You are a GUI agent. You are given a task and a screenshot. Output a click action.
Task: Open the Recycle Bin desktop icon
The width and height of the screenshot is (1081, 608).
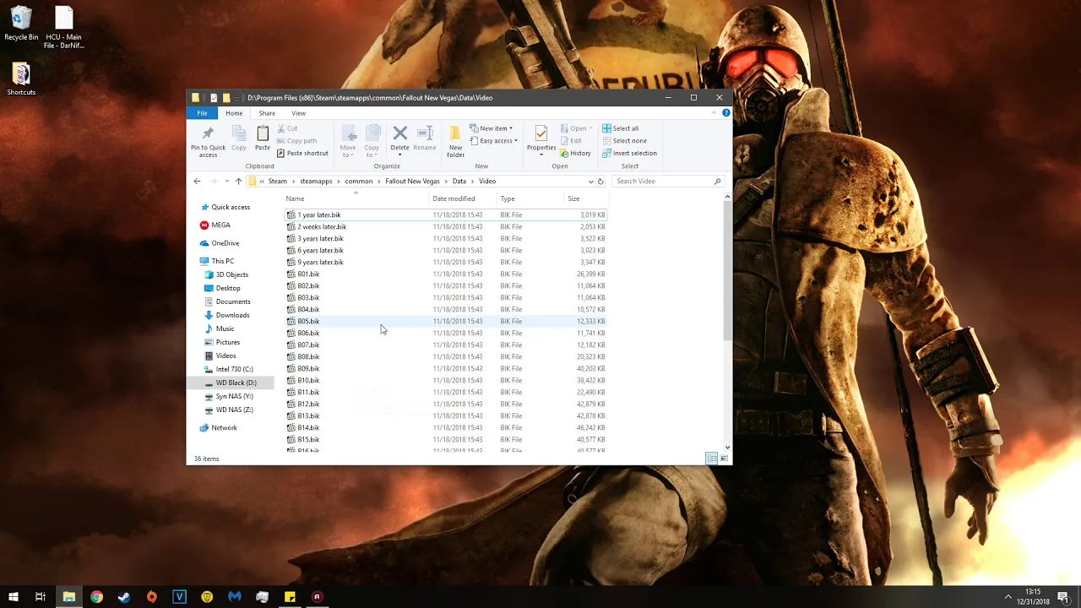coord(21,24)
